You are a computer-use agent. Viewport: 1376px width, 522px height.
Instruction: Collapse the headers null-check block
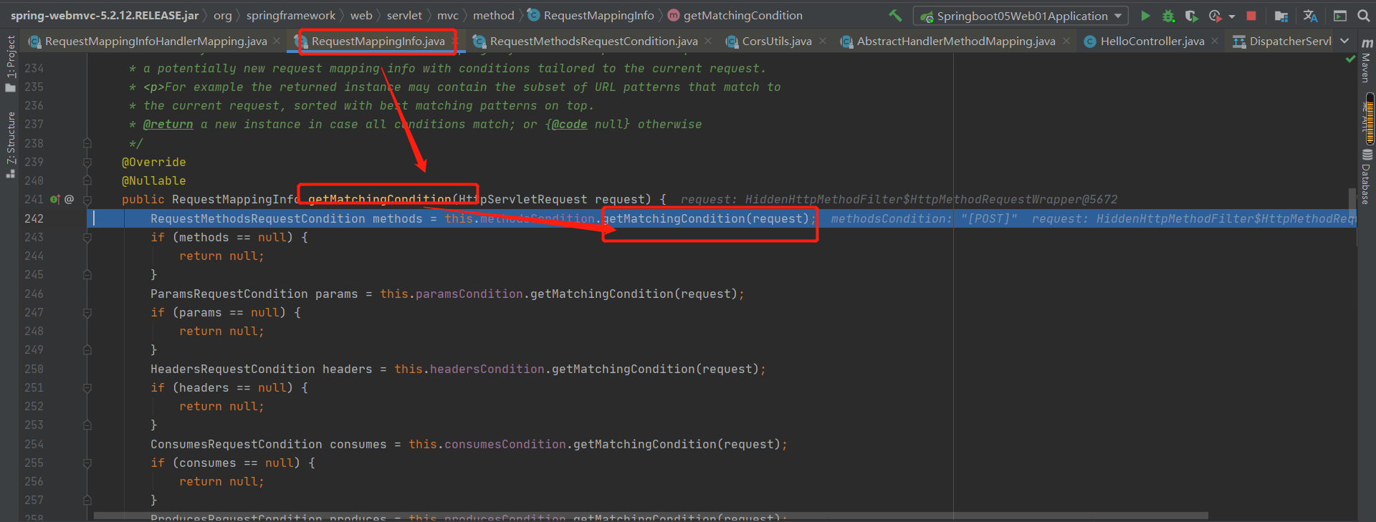[87, 388]
